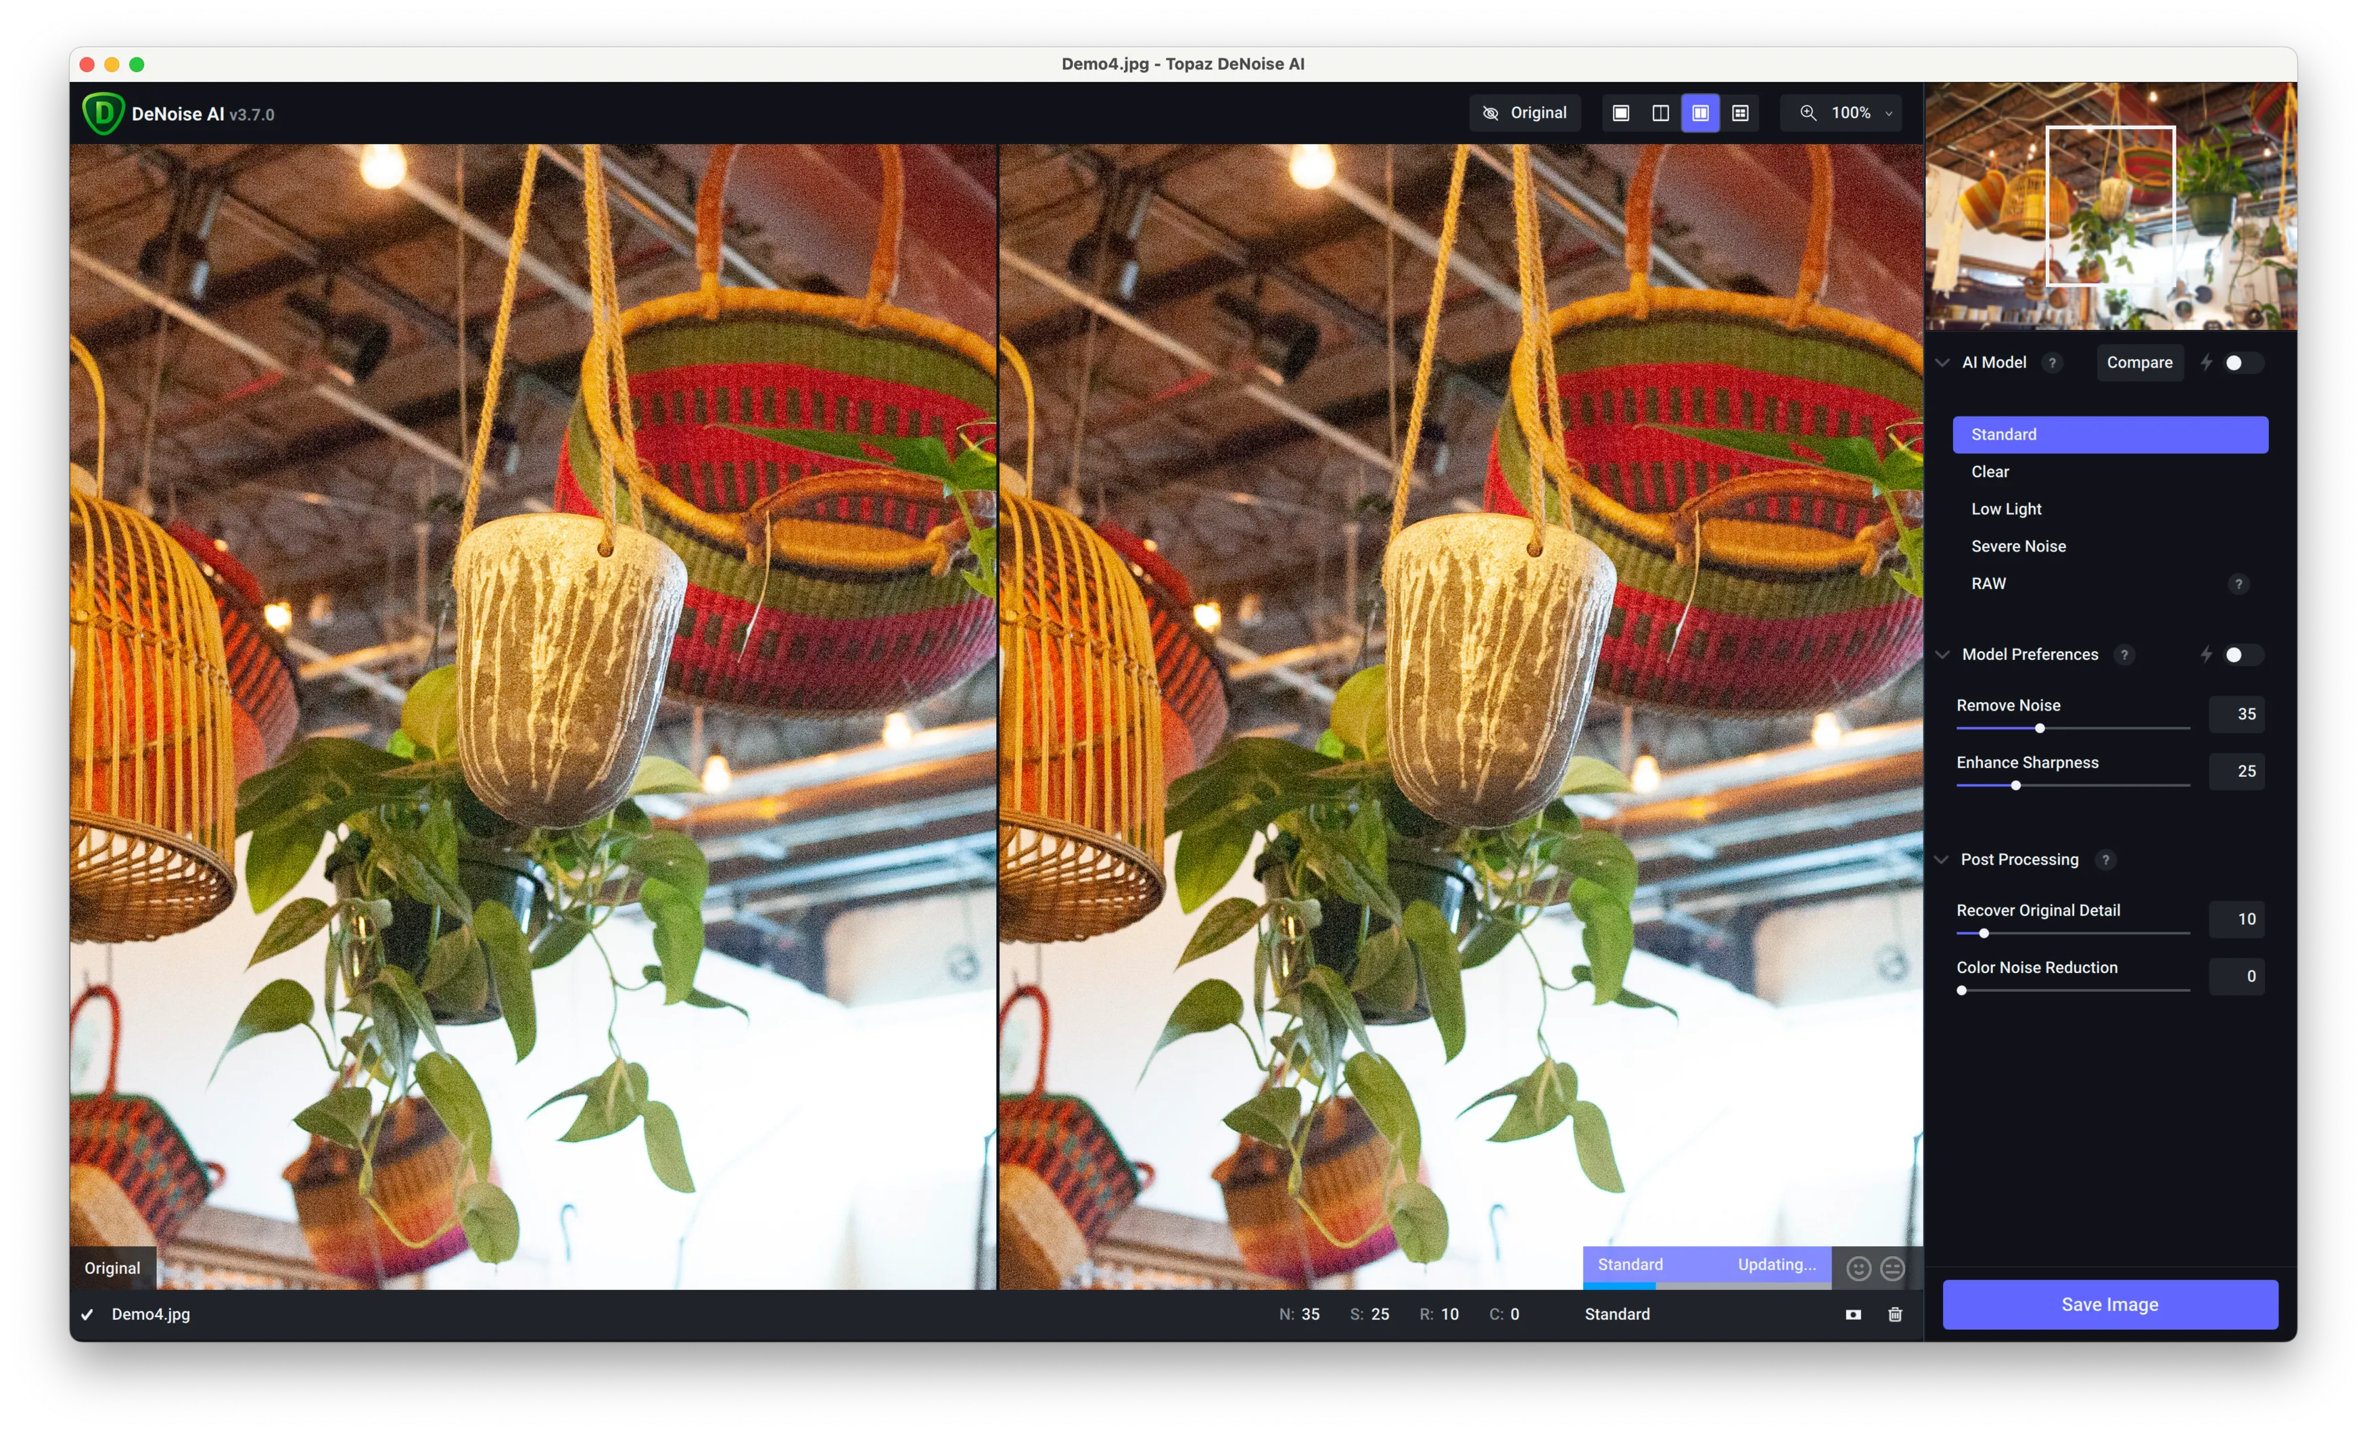Image resolution: width=2367 pixels, height=1434 pixels.
Task: Collapse the Model Preferences section
Action: 1942,655
